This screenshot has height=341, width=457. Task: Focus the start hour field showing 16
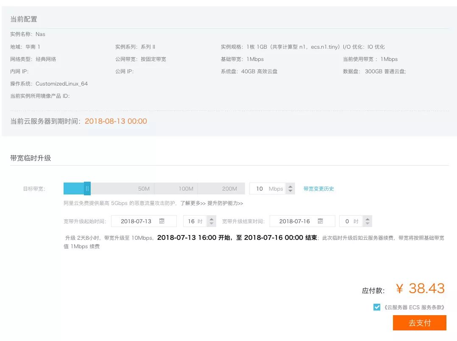click(195, 221)
